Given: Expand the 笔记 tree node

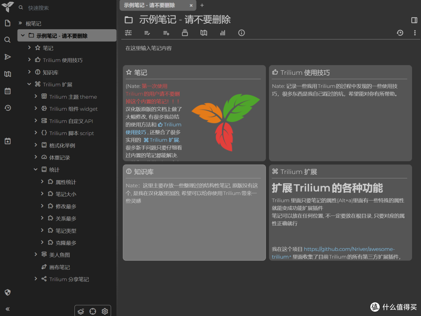Looking at the screenshot, I should click(29, 47).
